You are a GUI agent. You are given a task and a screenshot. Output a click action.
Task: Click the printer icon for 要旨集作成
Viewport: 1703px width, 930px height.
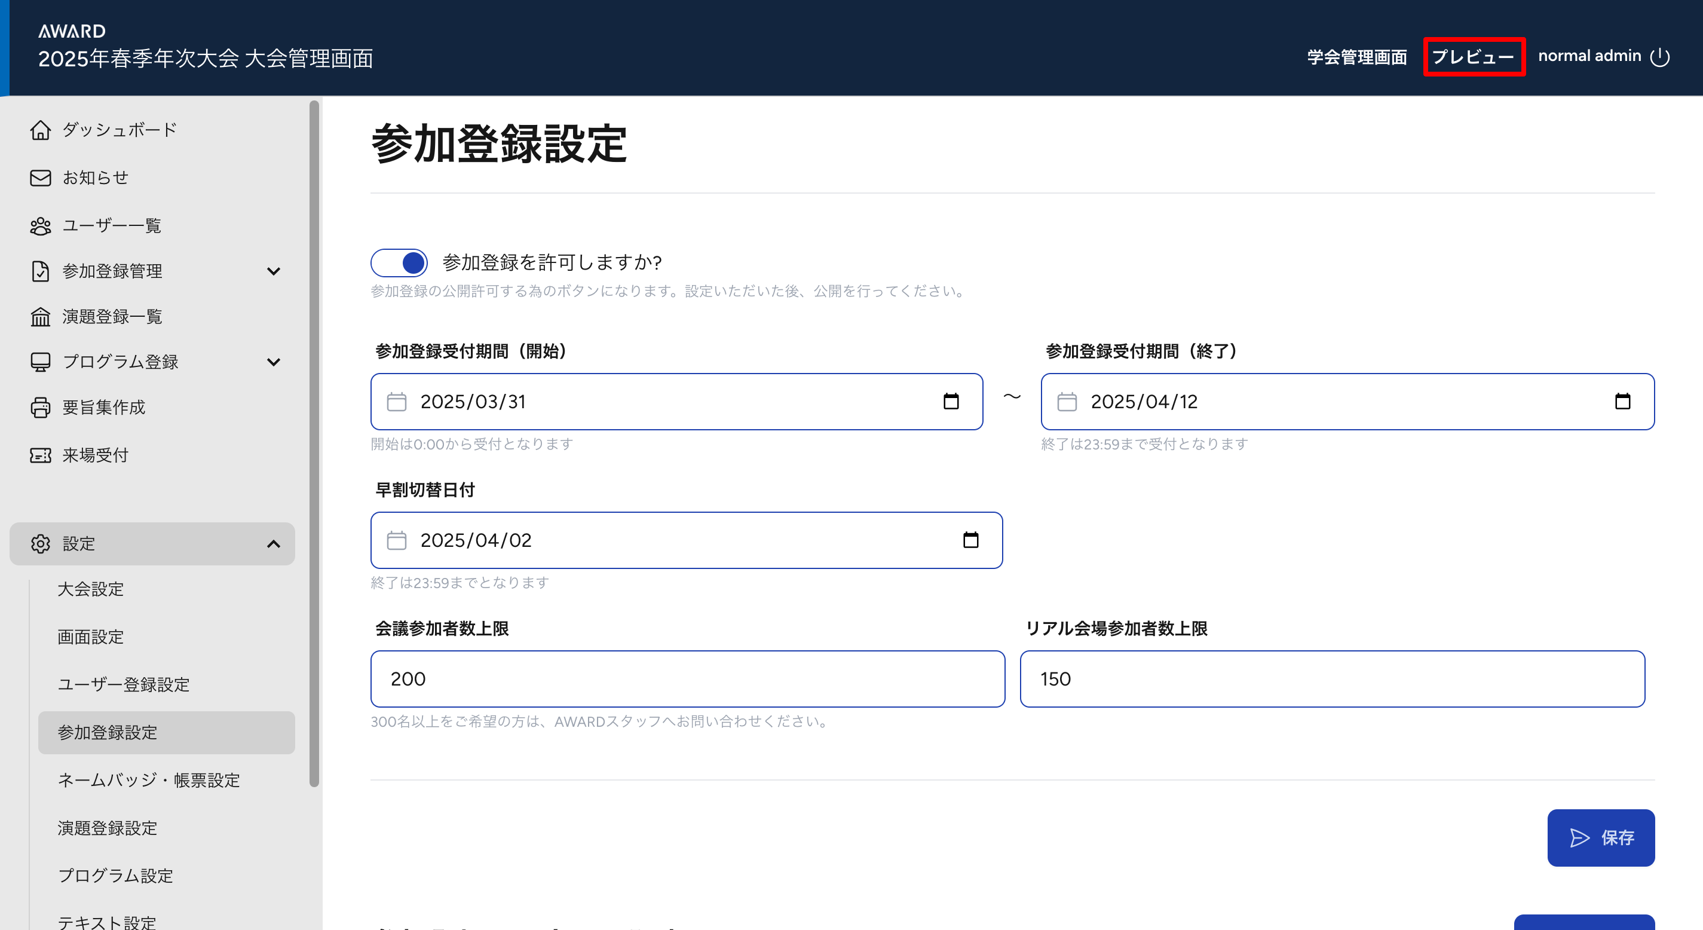point(40,408)
